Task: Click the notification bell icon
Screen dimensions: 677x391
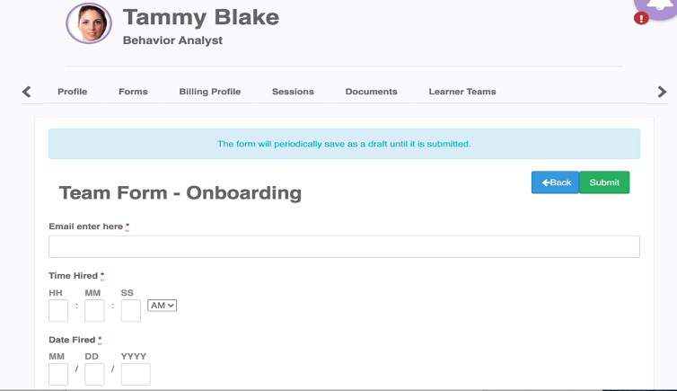Action: (658, 5)
